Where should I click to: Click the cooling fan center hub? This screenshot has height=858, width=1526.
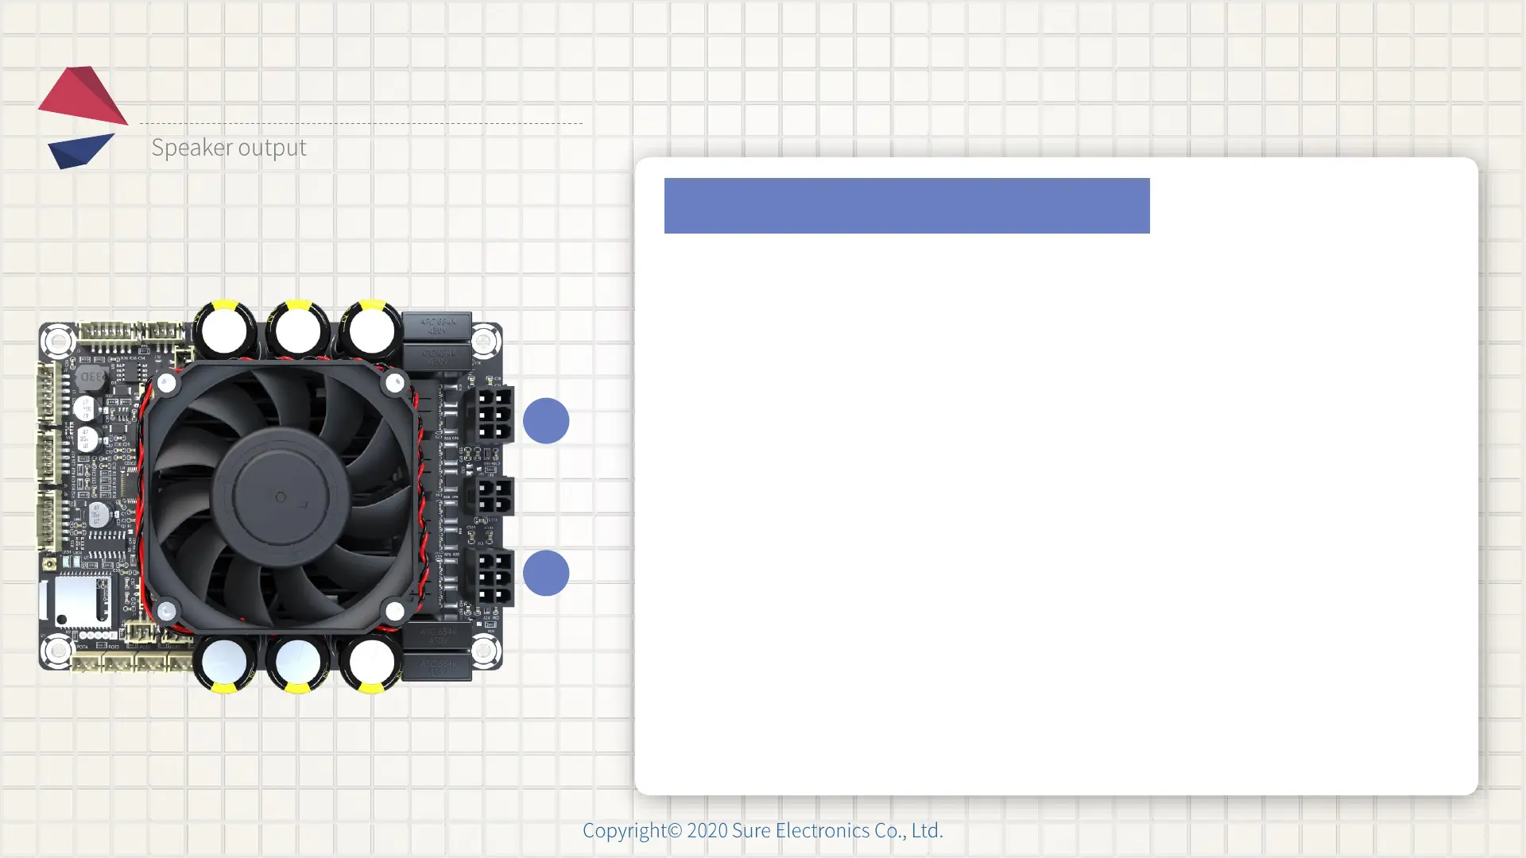280,497
